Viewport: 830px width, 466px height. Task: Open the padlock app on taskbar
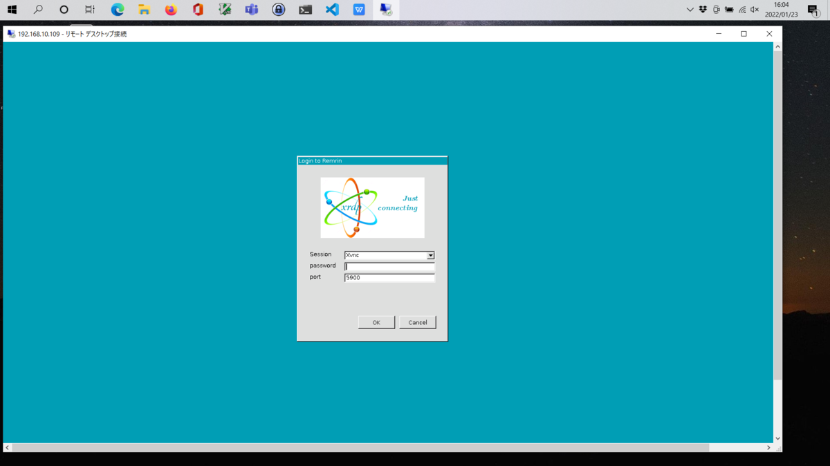[x=279, y=10]
